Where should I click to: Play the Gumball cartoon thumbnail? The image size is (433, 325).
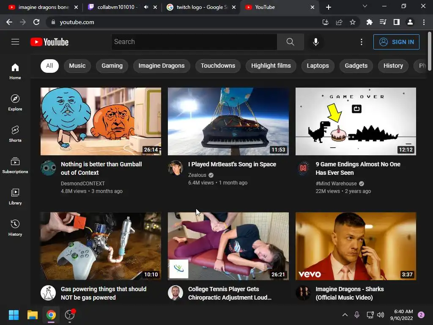tap(101, 121)
